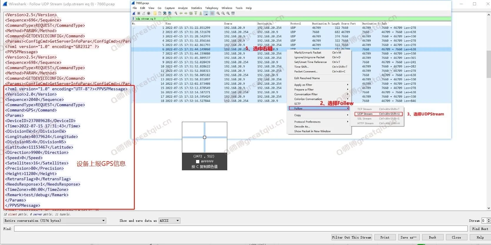
Task: Click the white #ffffff color swatch
Action: click(198, 161)
